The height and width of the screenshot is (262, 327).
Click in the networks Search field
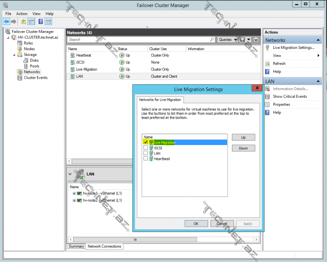(140, 40)
